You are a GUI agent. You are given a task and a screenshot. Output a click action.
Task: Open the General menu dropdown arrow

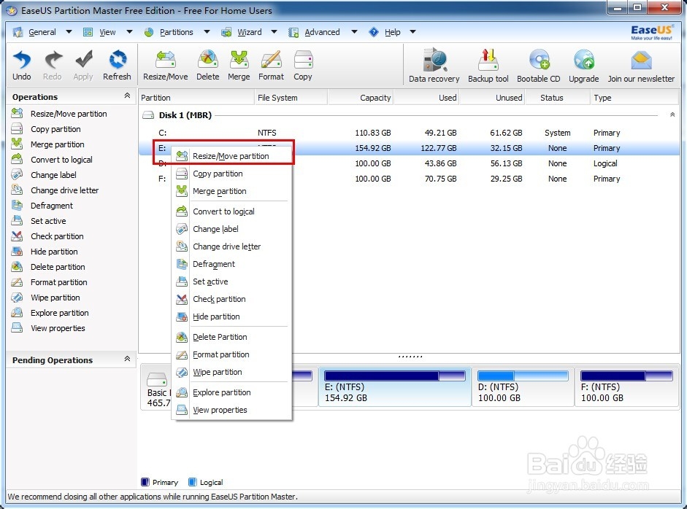click(69, 31)
